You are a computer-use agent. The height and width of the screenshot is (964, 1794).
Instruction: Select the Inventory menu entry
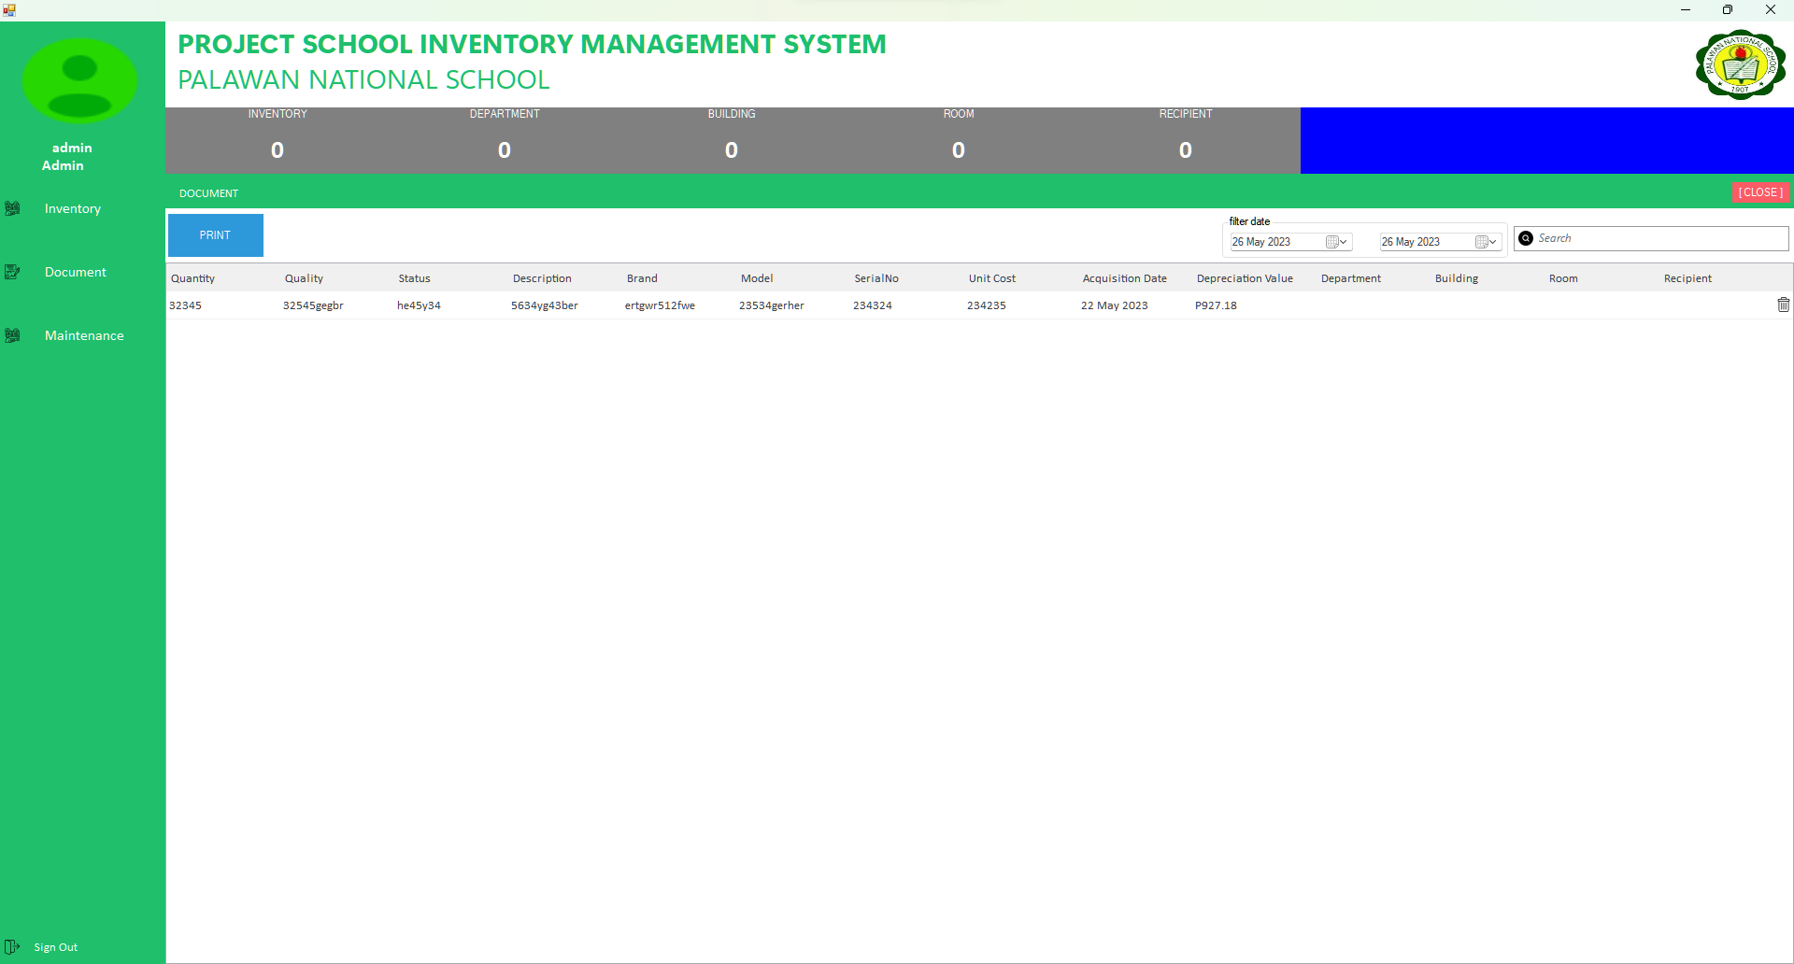point(73,208)
